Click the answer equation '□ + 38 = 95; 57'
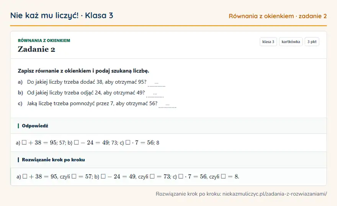Viewport: 337px width, 206px height. [x=44, y=143]
